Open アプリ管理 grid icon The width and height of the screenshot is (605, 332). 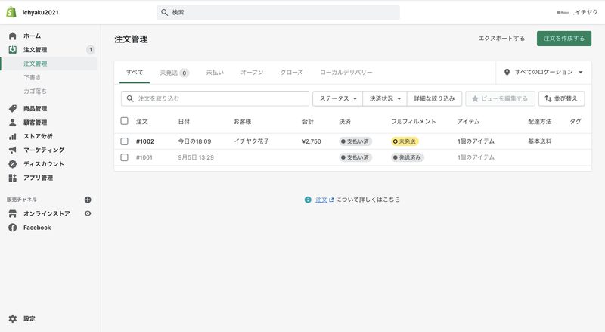point(13,178)
